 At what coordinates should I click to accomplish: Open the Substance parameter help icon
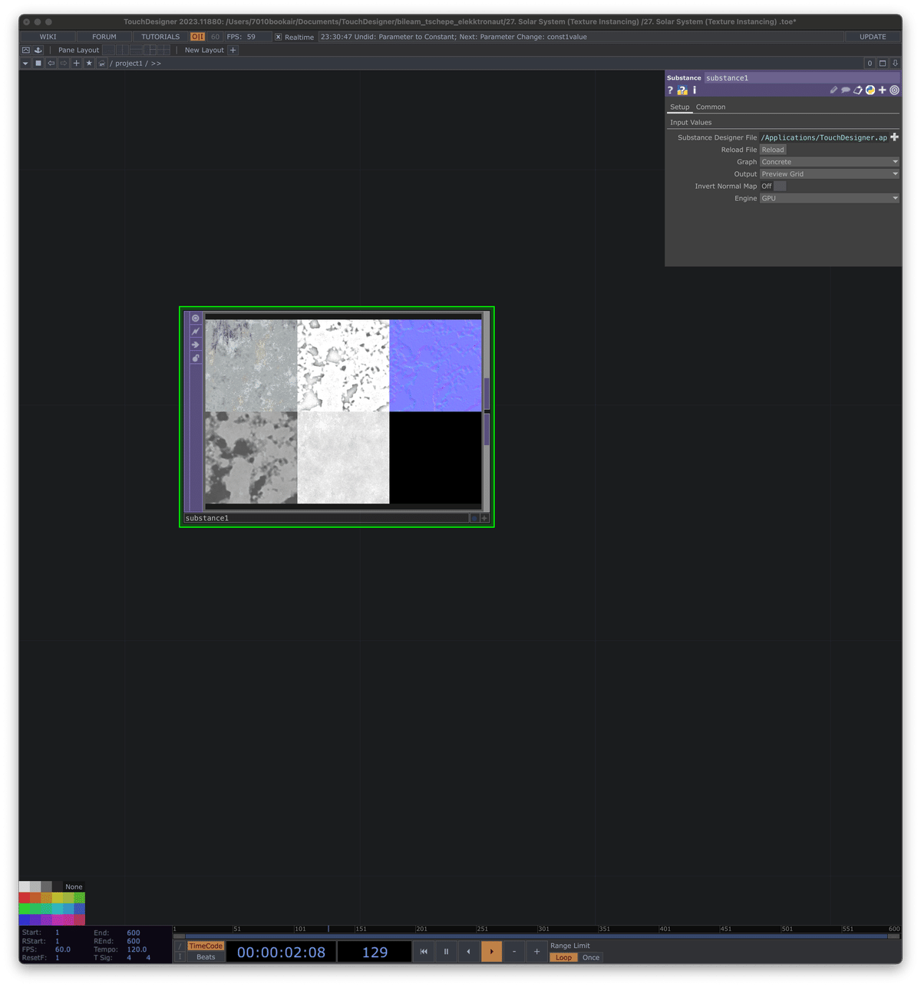tap(669, 91)
